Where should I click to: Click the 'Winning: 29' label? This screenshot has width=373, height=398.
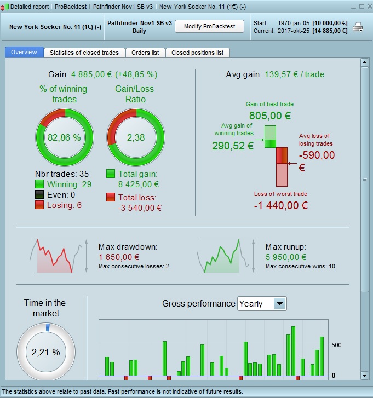click(69, 184)
